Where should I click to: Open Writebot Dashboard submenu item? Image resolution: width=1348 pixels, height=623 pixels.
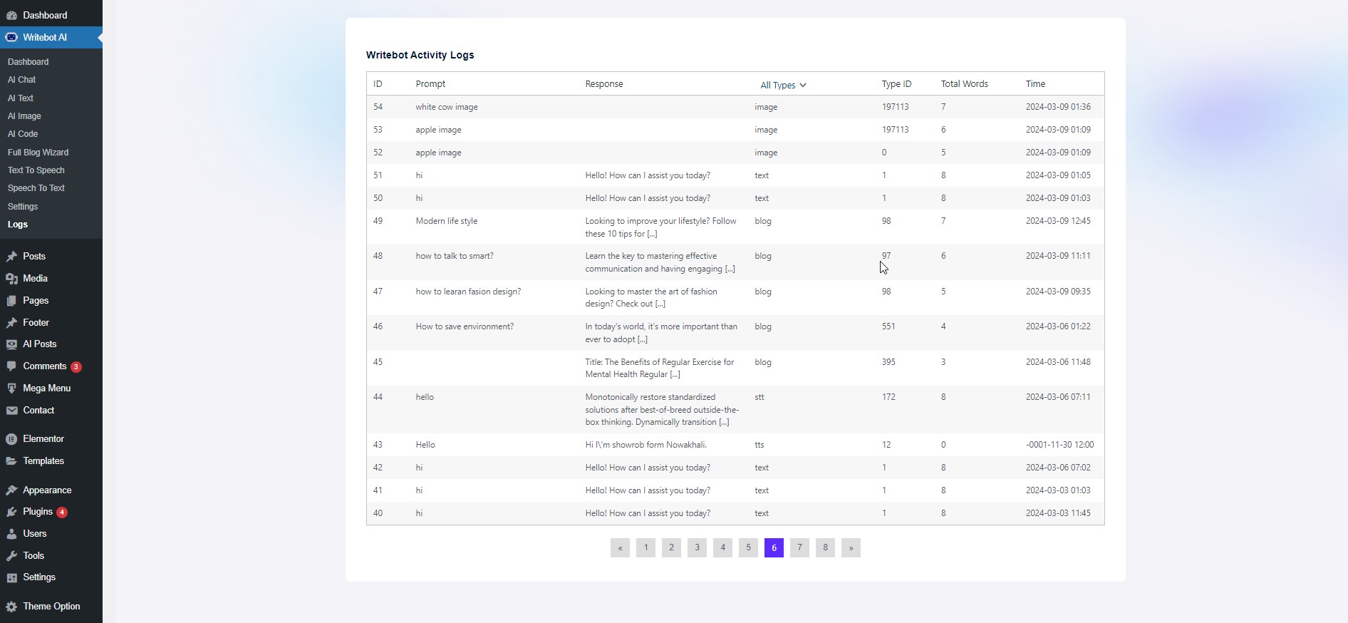(28, 62)
